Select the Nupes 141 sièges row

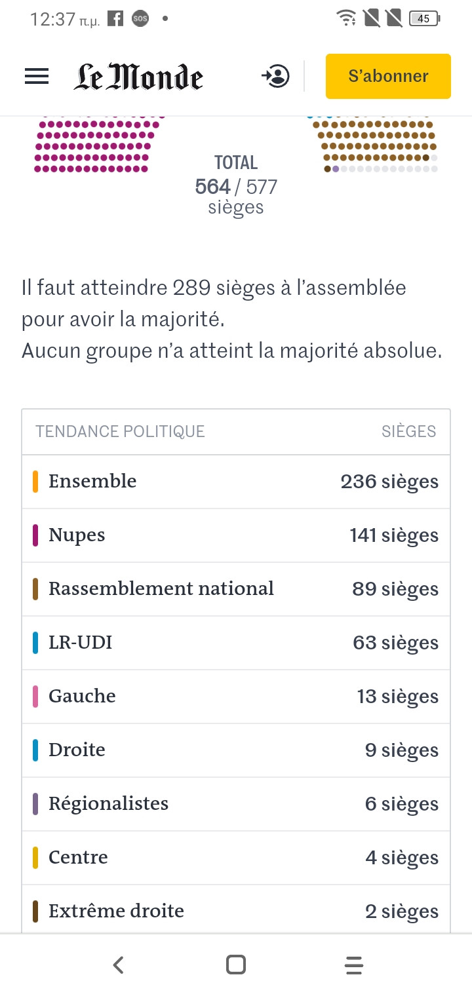(x=236, y=535)
